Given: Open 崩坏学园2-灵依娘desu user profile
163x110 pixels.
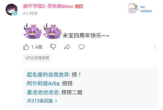Looking at the screenshot, I should pyautogui.click(x=48, y=6).
